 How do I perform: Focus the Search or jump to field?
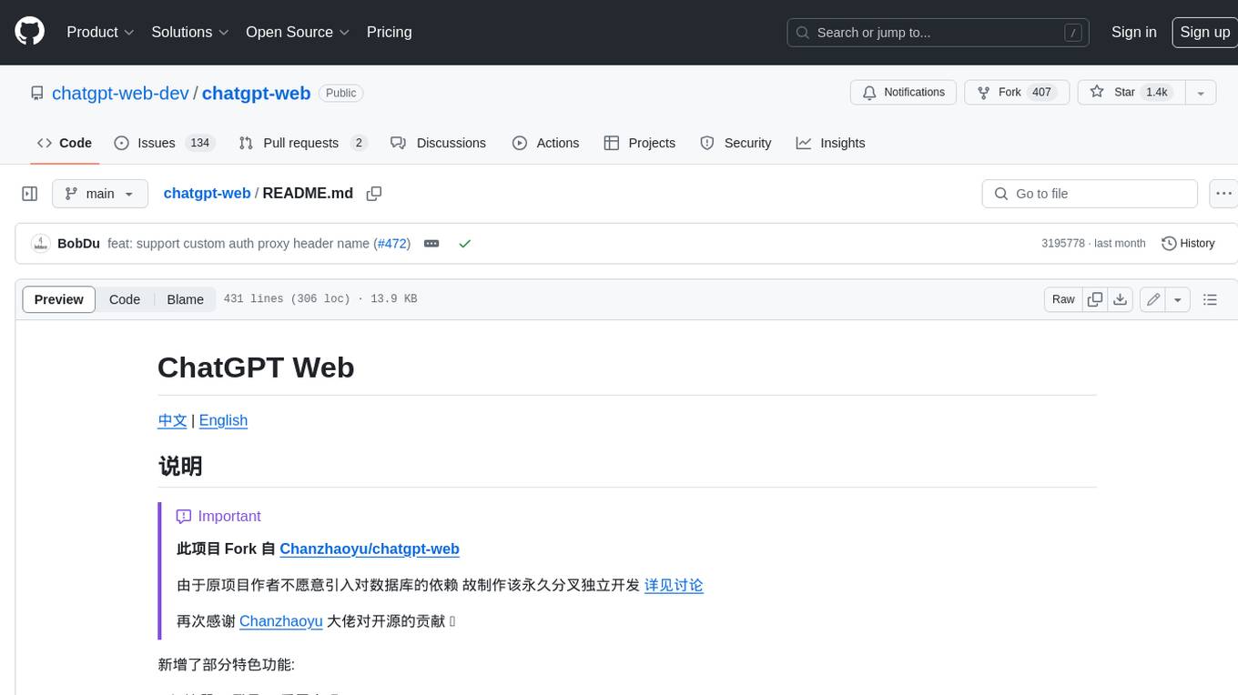click(x=939, y=33)
